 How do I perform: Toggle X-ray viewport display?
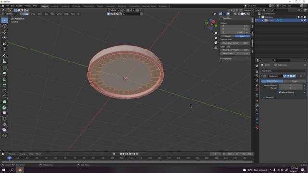(235, 14)
